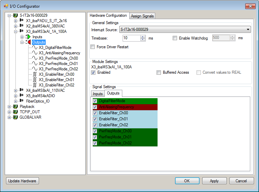Click the Playback board icon
Viewport: 259px width, 192px height.
click(x=15, y=107)
